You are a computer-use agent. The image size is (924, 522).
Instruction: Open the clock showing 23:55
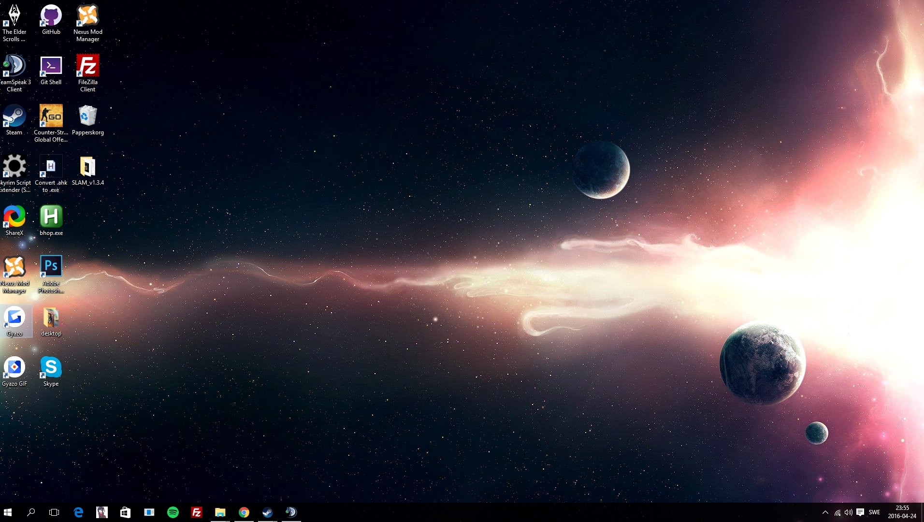(902, 512)
